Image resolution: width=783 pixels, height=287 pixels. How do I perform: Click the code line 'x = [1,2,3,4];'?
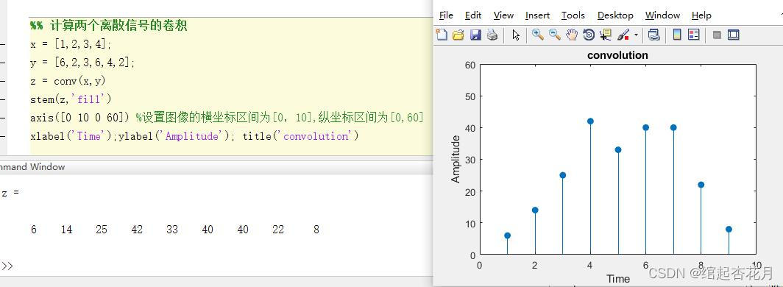point(71,44)
